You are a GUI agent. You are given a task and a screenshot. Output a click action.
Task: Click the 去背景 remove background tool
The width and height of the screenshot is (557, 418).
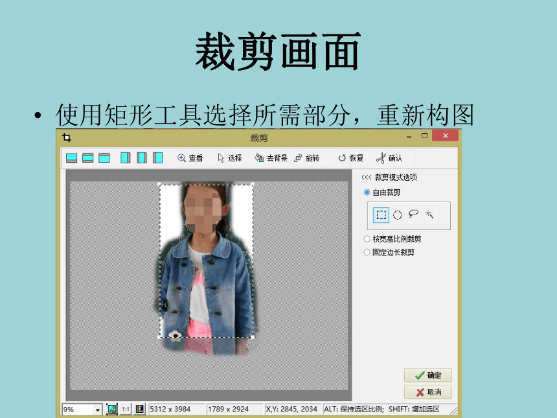(271, 158)
